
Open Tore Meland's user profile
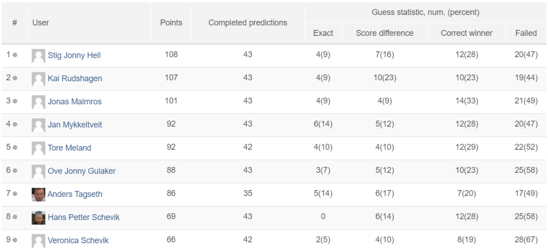[70, 148]
